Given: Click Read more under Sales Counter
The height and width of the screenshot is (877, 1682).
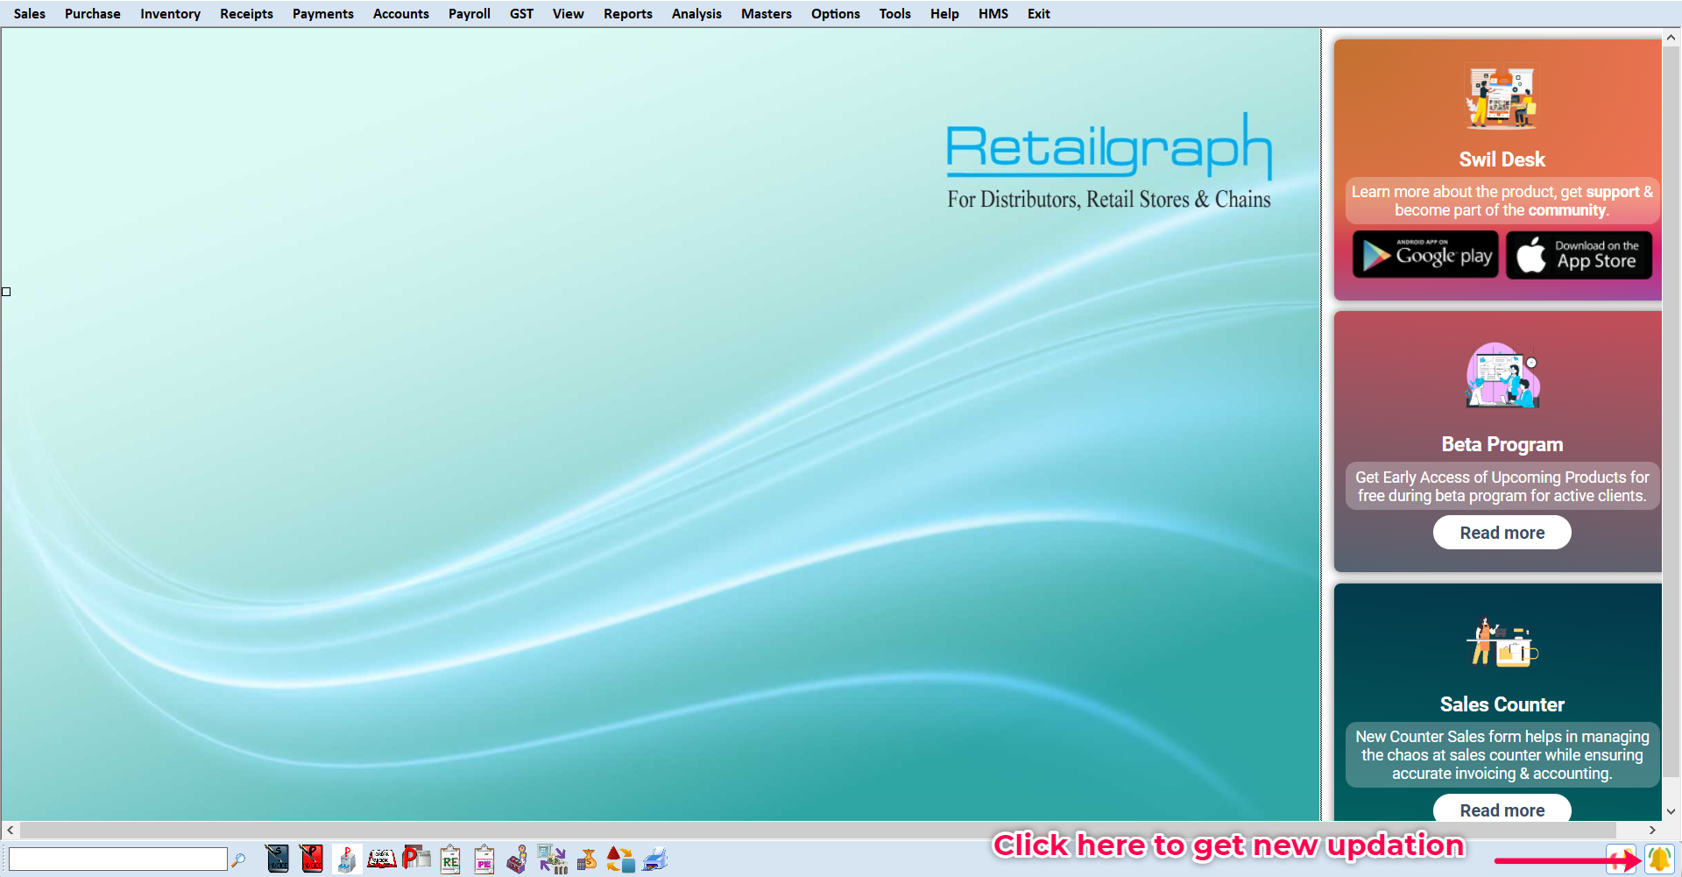Looking at the screenshot, I should click(1502, 810).
